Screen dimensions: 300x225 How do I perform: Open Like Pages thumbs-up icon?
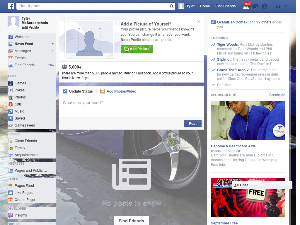coord(11,193)
